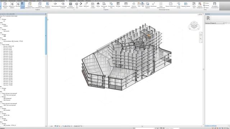The height and width of the screenshot is (129, 230).
Task: Click Steering Wheels on navigation bar
Action: click(201, 35)
